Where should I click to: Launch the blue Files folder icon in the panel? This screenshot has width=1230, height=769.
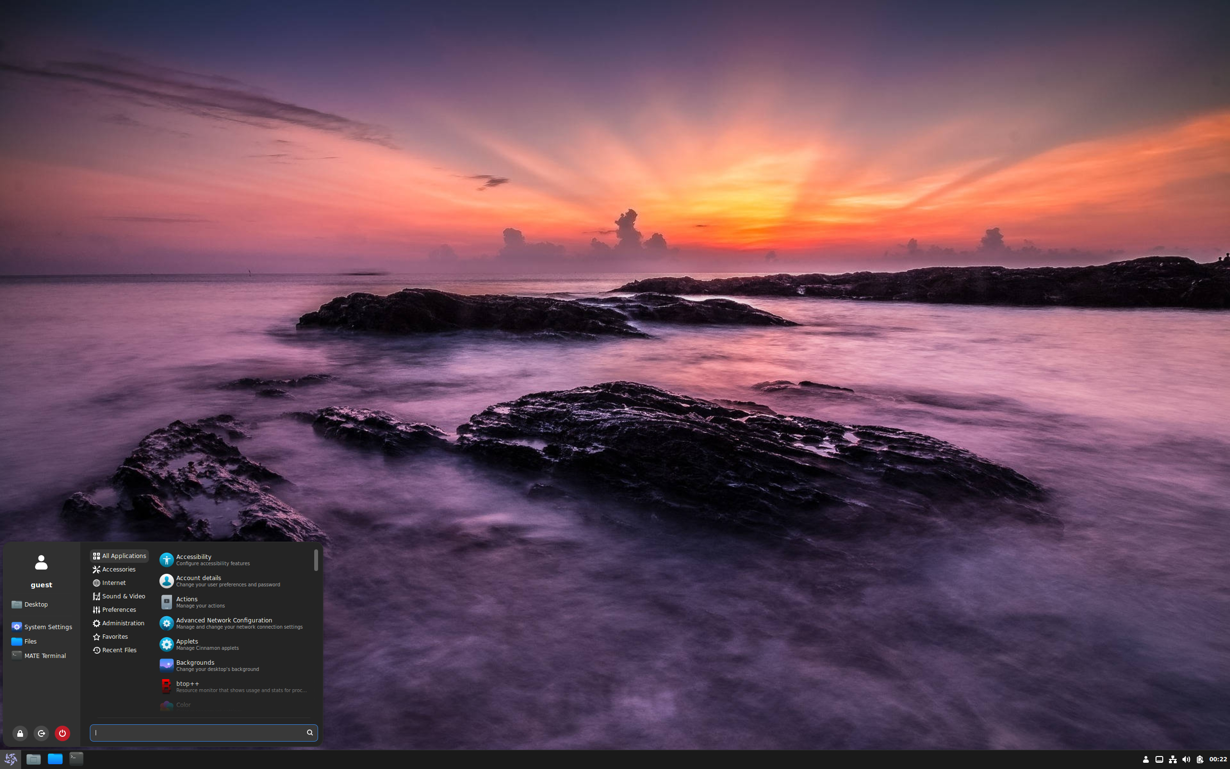(x=55, y=759)
